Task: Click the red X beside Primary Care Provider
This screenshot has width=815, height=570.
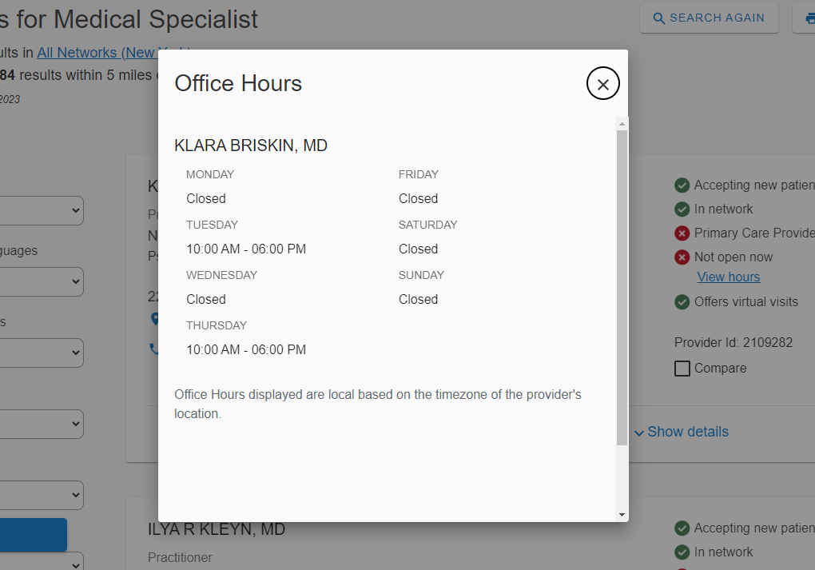Action: pyautogui.click(x=682, y=233)
